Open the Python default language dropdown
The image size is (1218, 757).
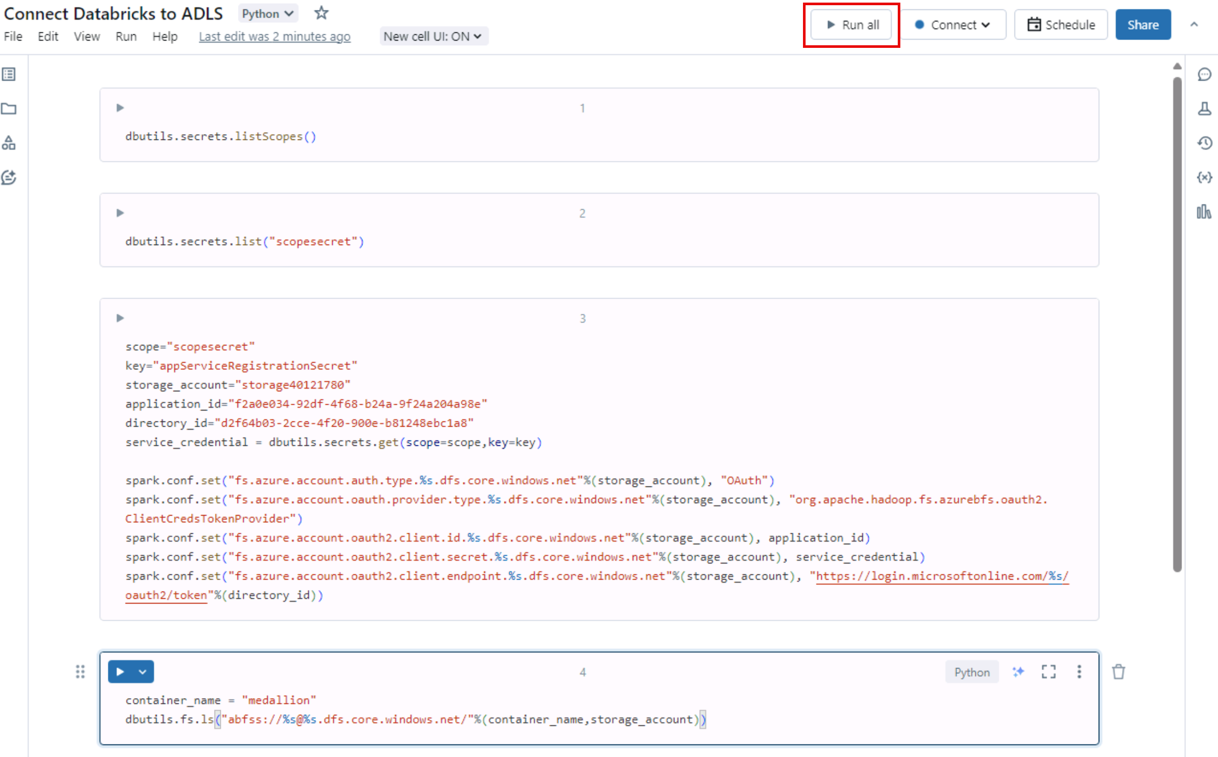(x=268, y=14)
